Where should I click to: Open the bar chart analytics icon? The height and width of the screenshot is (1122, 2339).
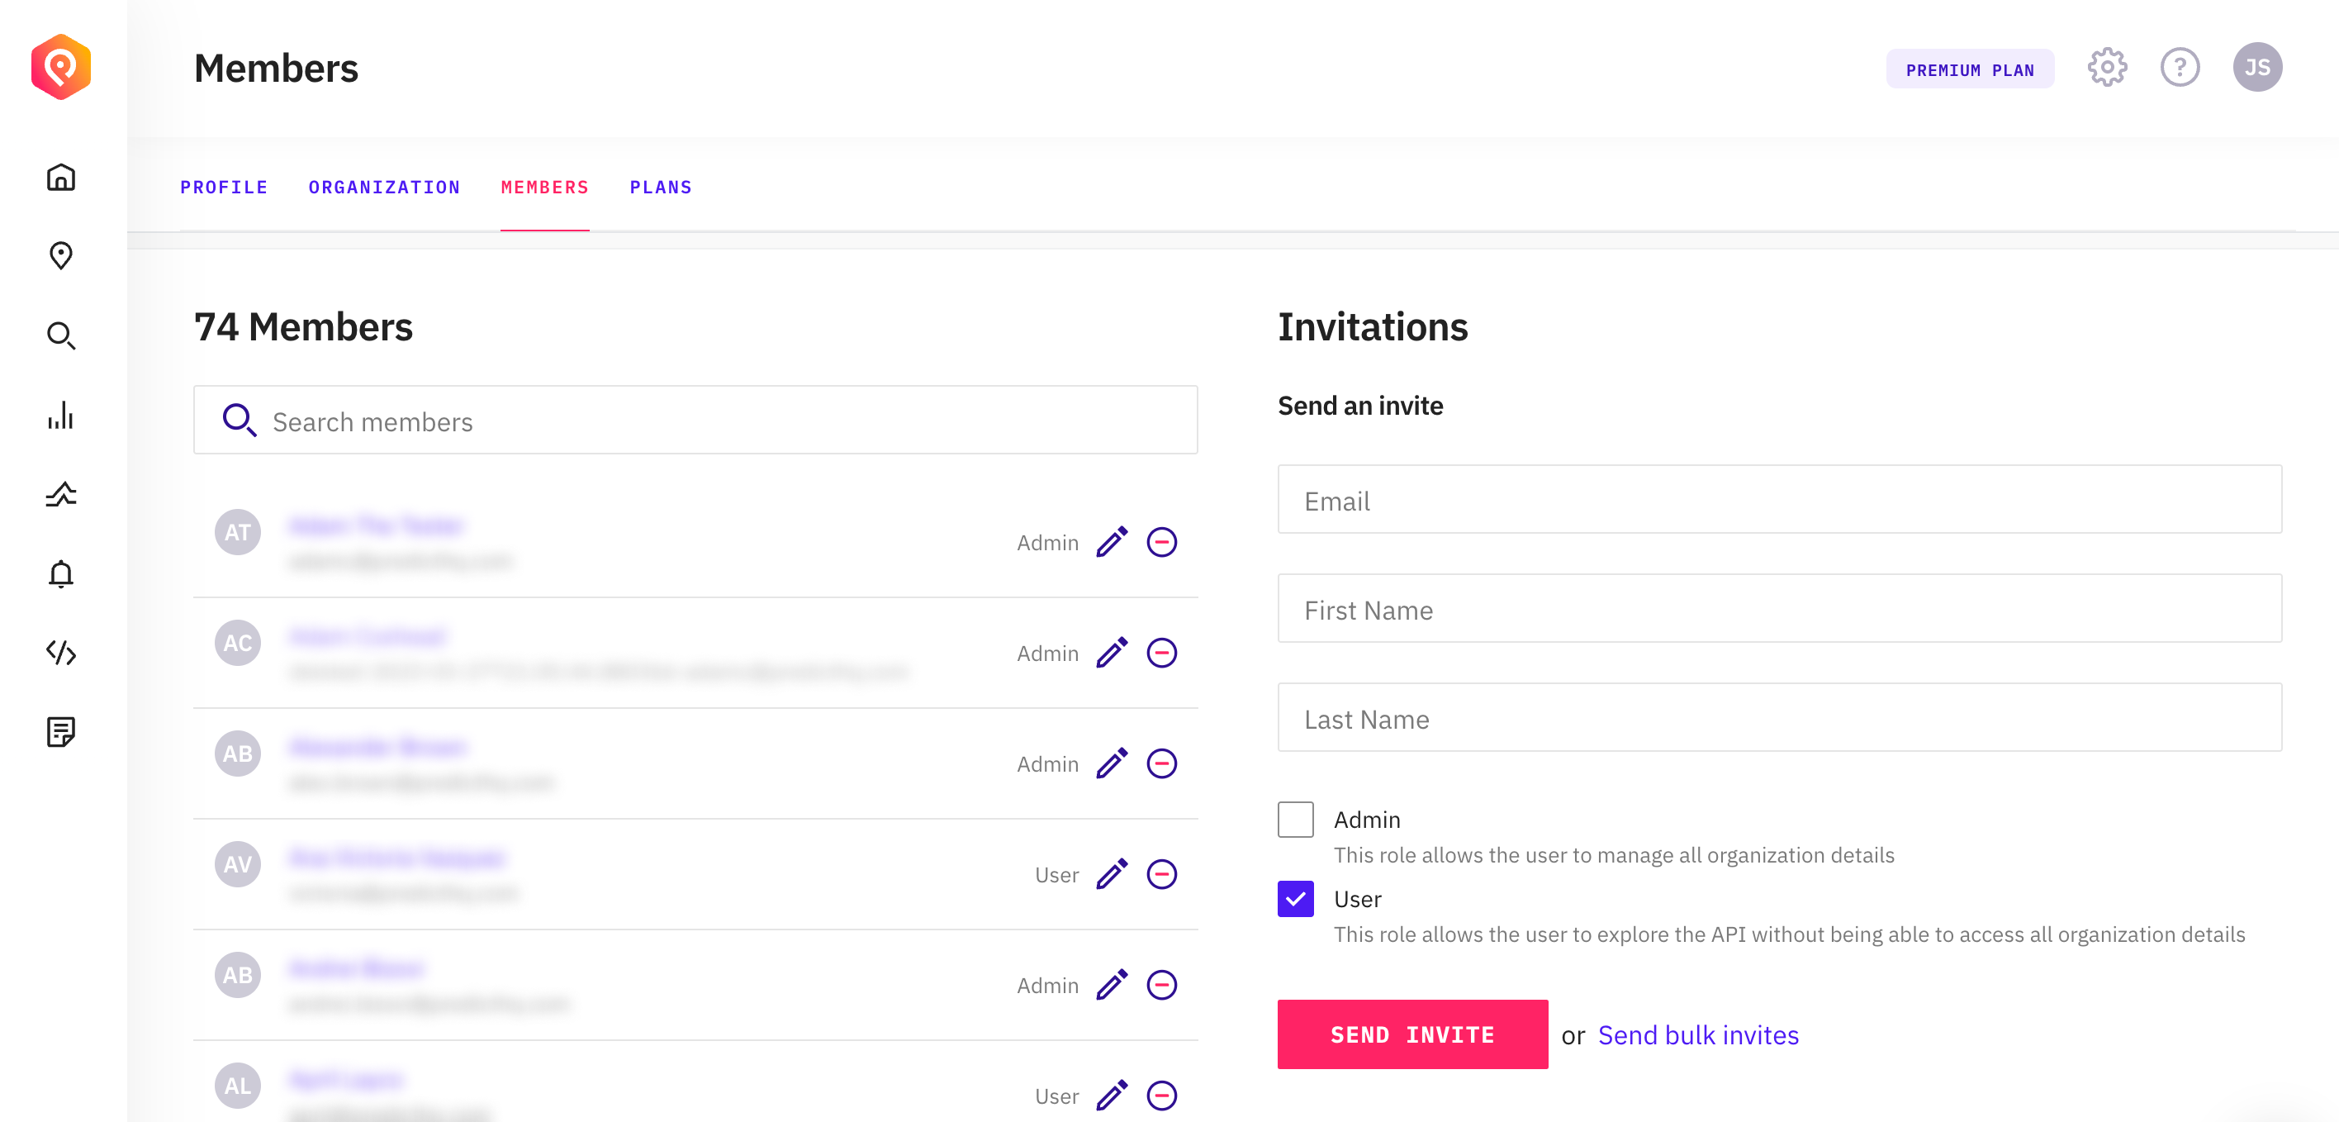click(61, 416)
